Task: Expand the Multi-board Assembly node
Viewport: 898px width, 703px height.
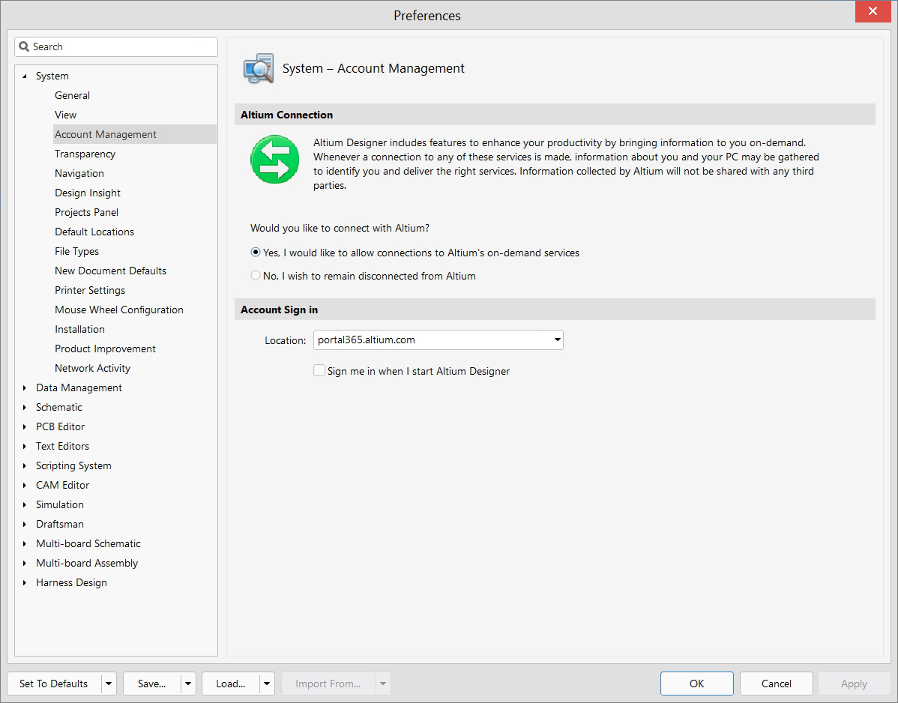Action: pos(25,563)
